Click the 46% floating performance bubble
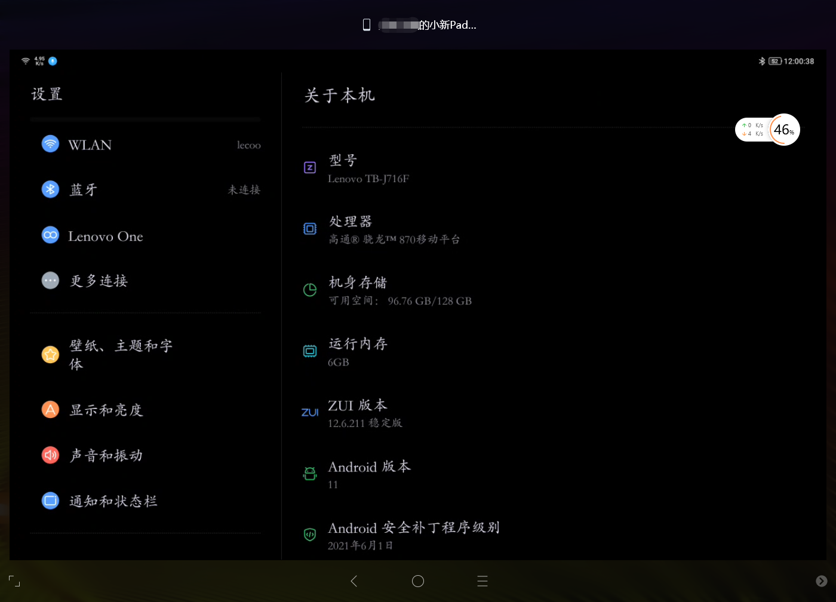 [x=784, y=130]
